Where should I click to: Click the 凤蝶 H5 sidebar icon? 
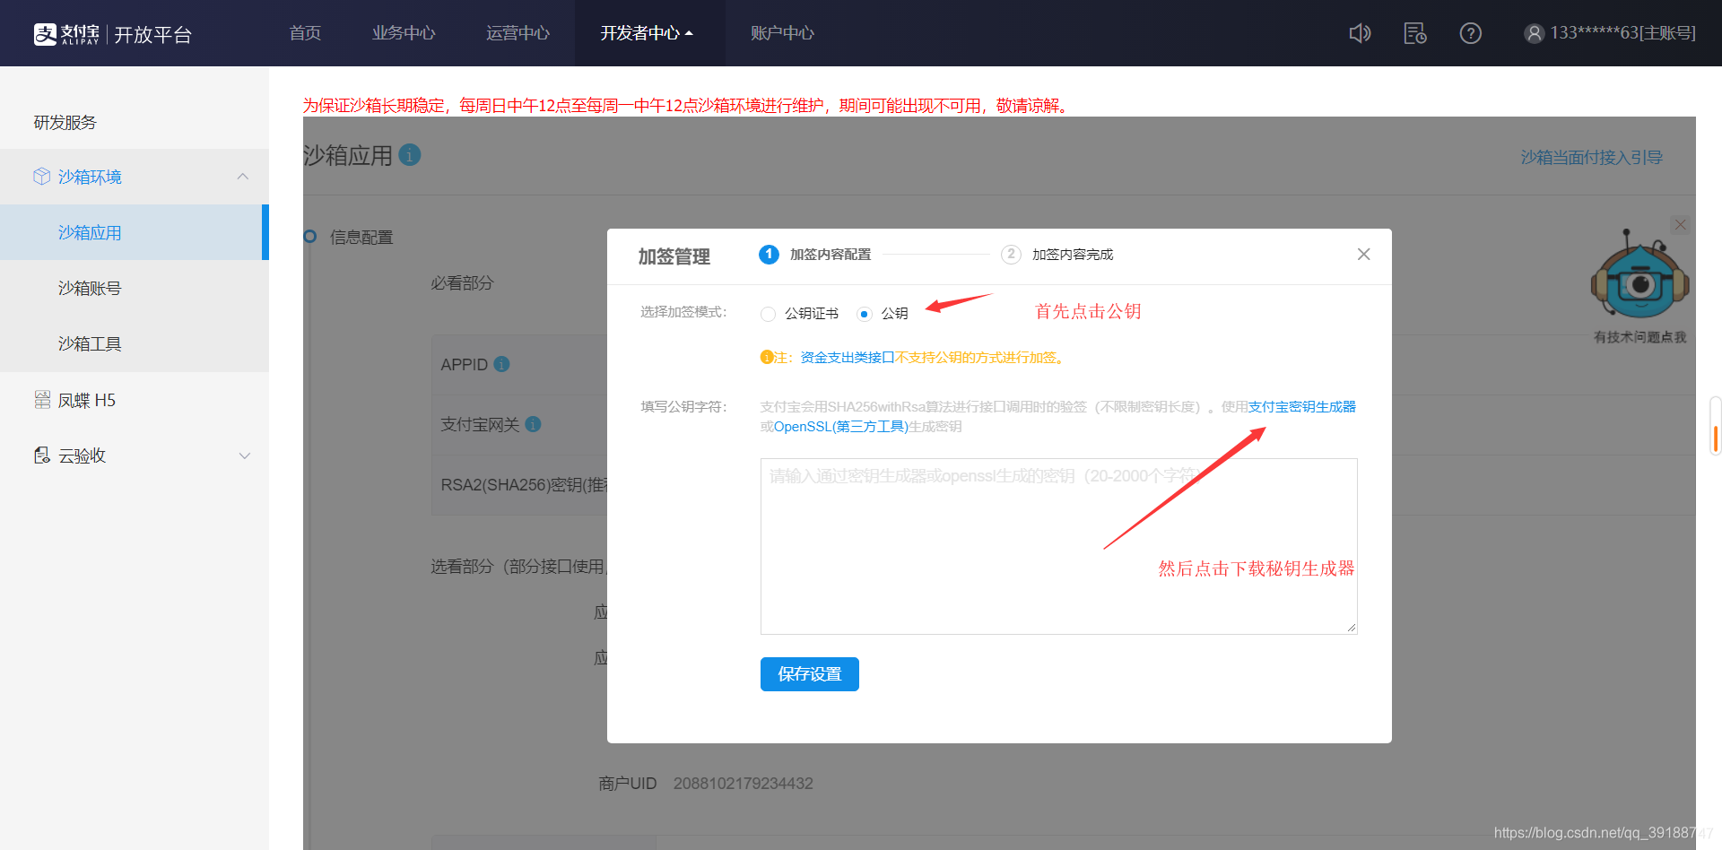pos(42,400)
